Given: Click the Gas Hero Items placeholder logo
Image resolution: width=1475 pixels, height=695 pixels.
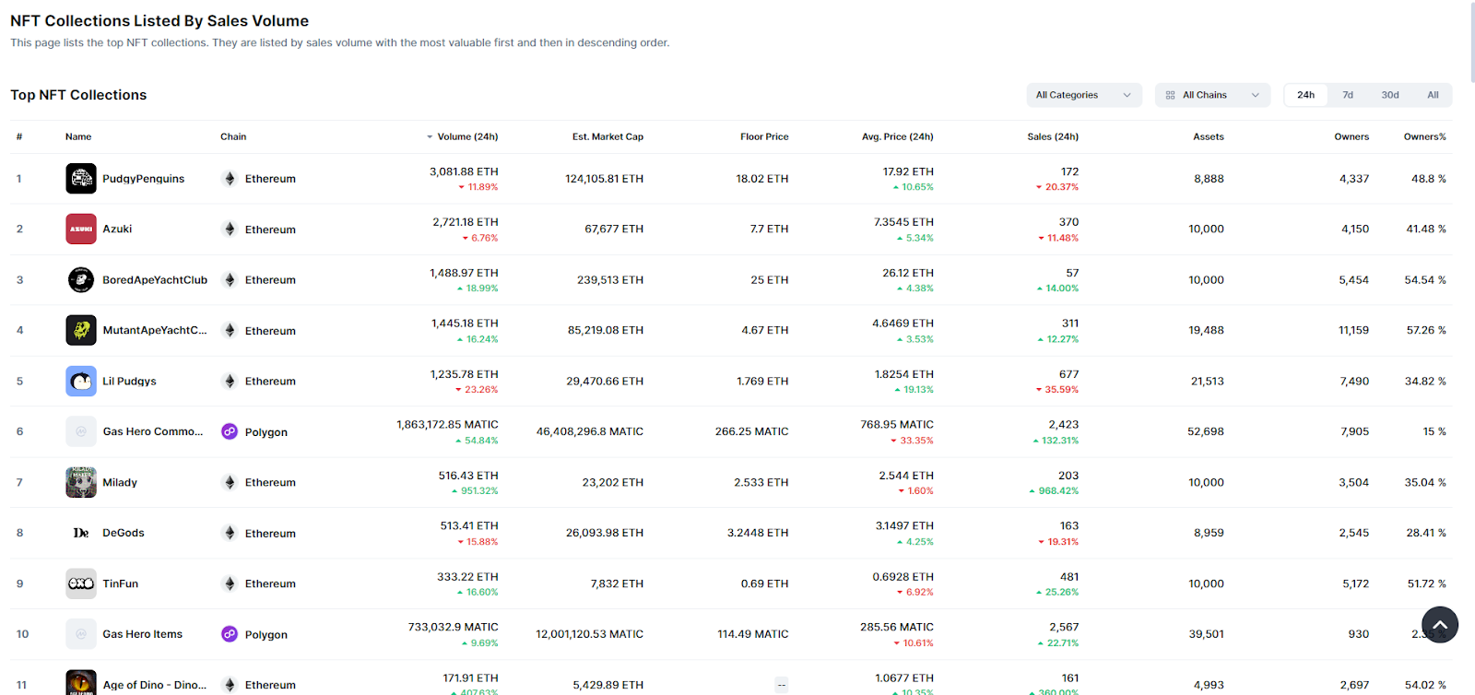Looking at the screenshot, I should tap(81, 634).
